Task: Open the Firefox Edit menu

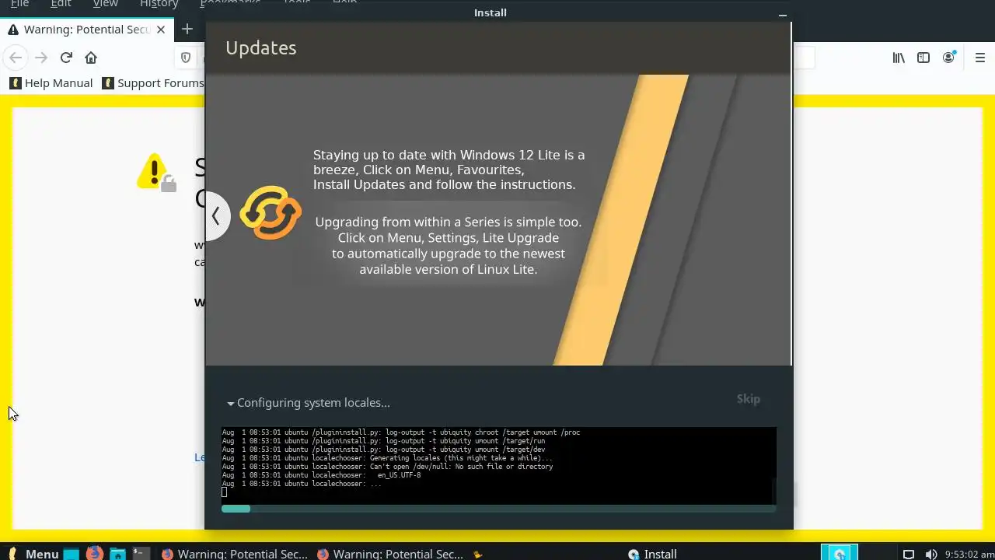Action: (x=61, y=4)
